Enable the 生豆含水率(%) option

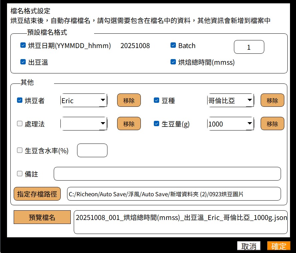19,150
